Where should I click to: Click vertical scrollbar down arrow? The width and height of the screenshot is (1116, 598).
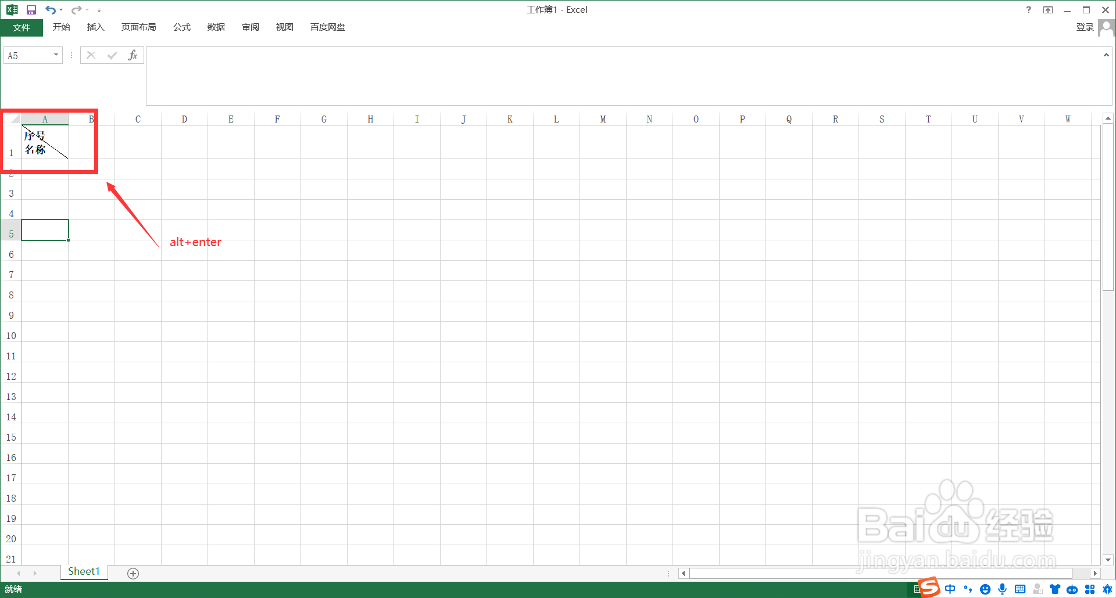tap(1108, 560)
